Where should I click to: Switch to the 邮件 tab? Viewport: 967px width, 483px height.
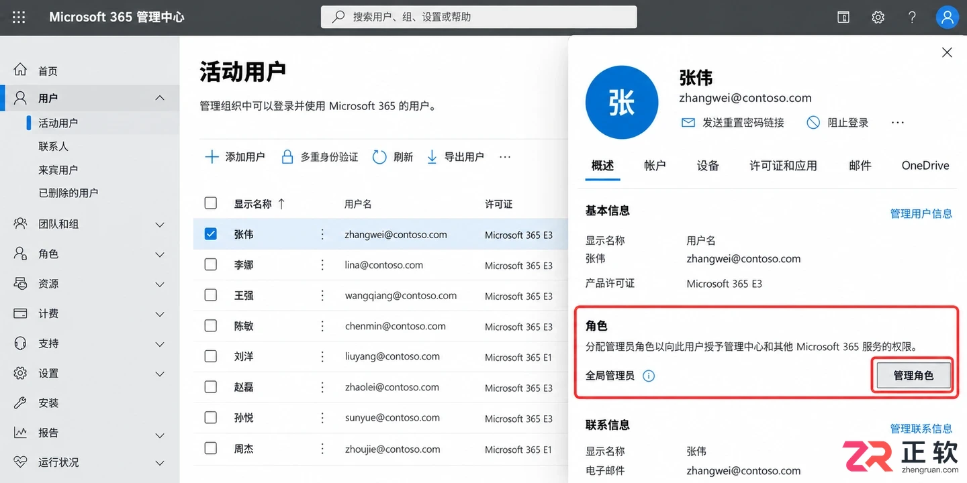[860, 166]
